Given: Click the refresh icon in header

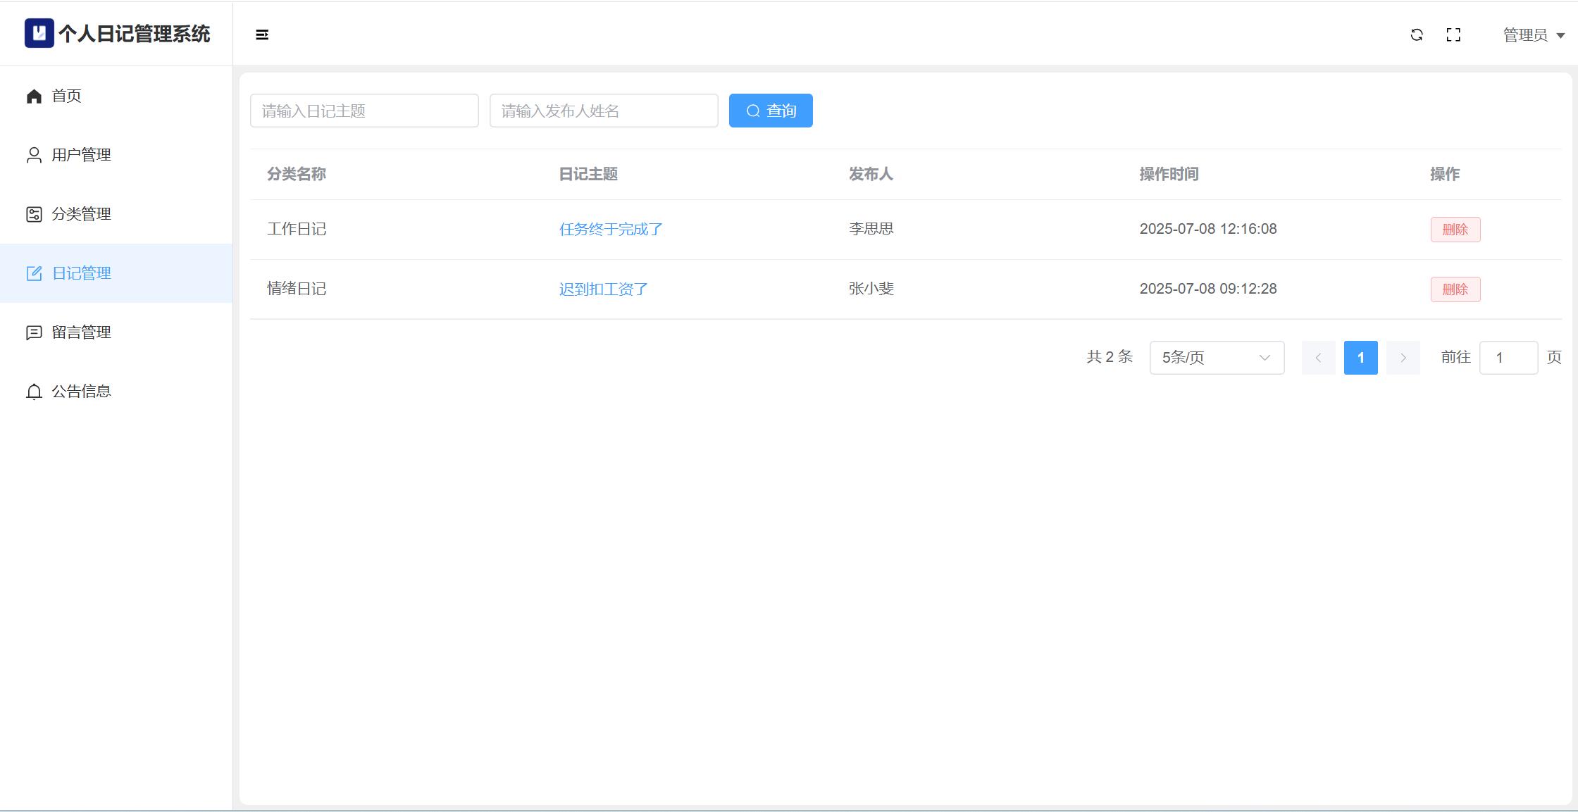Looking at the screenshot, I should click(x=1417, y=35).
